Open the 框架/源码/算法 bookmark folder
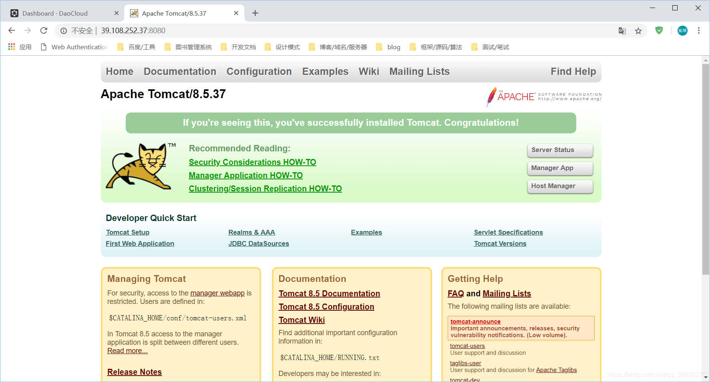The image size is (710, 382). [x=436, y=47]
